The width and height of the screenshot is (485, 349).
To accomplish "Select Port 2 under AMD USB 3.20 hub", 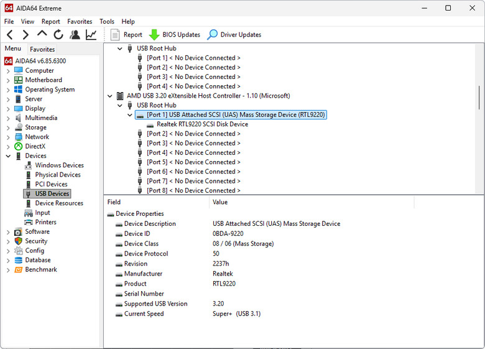I will coord(193,134).
